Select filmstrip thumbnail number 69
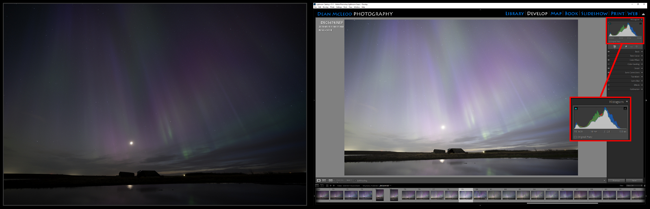Image resolution: width=650 pixels, height=209 pixels. [323, 195]
